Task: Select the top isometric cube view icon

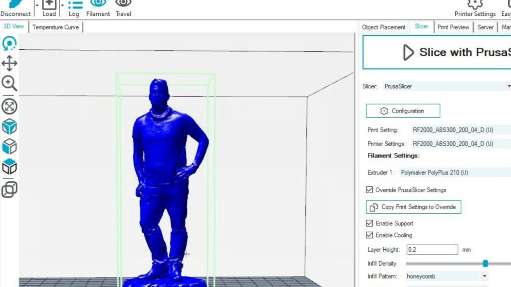Action: 9,127
